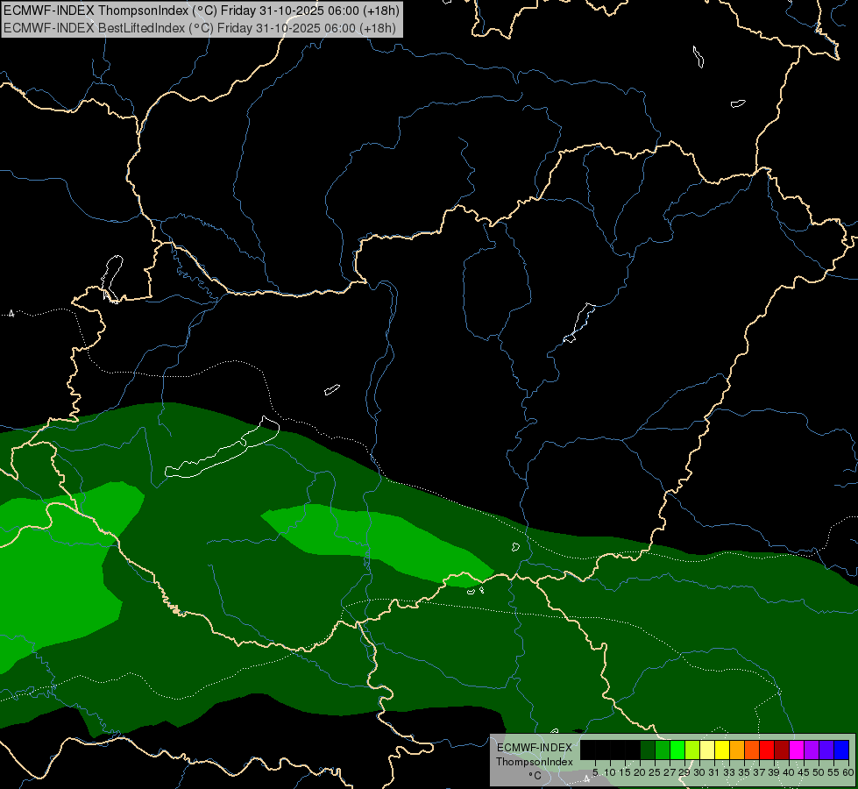Click the '°C' unit label in legend
The height and width of the screenshot is (789, 858).
[x=535, y=776]
